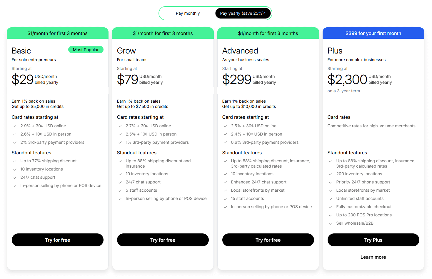432x279 pixels.
Task: Keep Pay yearly (save 25%) selected
Action: [243, 13]
